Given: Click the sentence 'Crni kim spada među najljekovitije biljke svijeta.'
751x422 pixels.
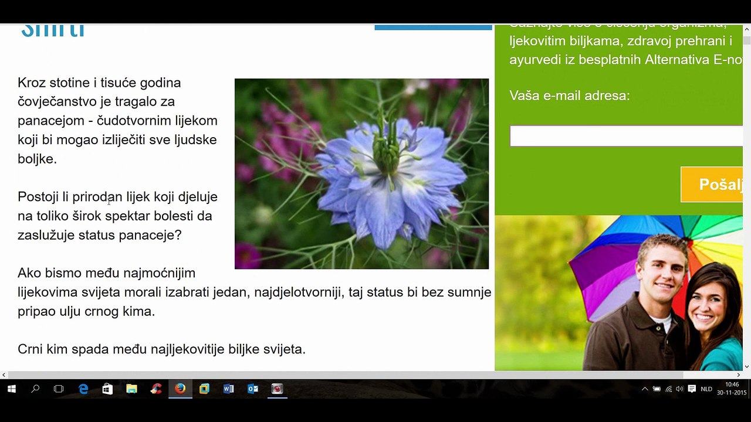Looking at the screenshot, I should (x=161, y=349).
